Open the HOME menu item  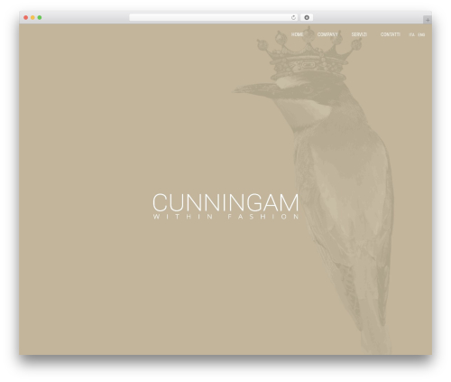click(x=297, y=34)
